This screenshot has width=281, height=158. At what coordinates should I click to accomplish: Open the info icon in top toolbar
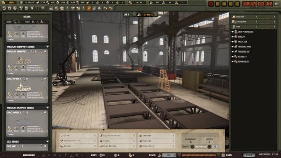click(x=10, y=8)
